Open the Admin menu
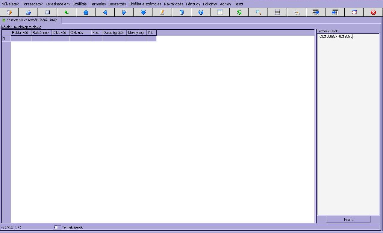 point(225,4)
